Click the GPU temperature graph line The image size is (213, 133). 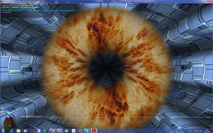click(x=106, y=117)
